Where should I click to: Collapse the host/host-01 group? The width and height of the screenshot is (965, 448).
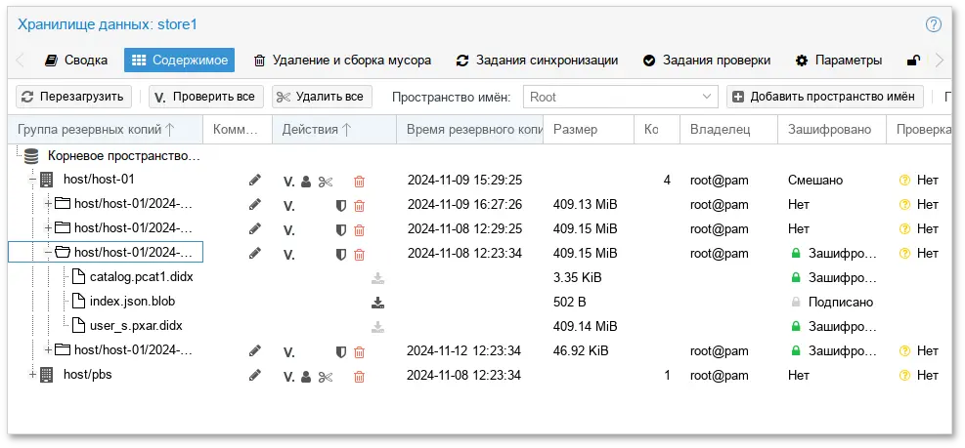click(32, 180)
